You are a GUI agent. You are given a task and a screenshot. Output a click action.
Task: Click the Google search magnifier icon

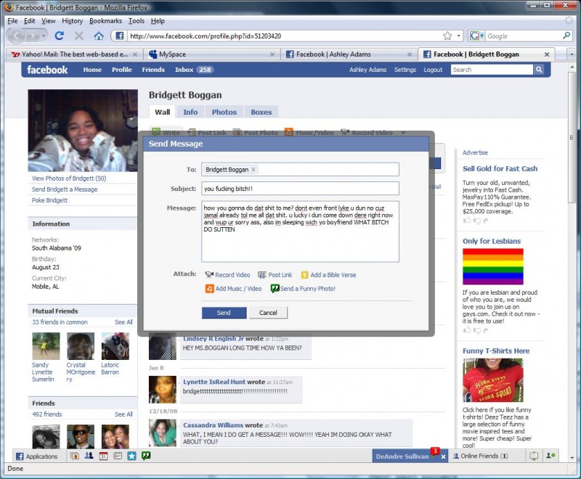pyautogui.click(x=566, y=36)
